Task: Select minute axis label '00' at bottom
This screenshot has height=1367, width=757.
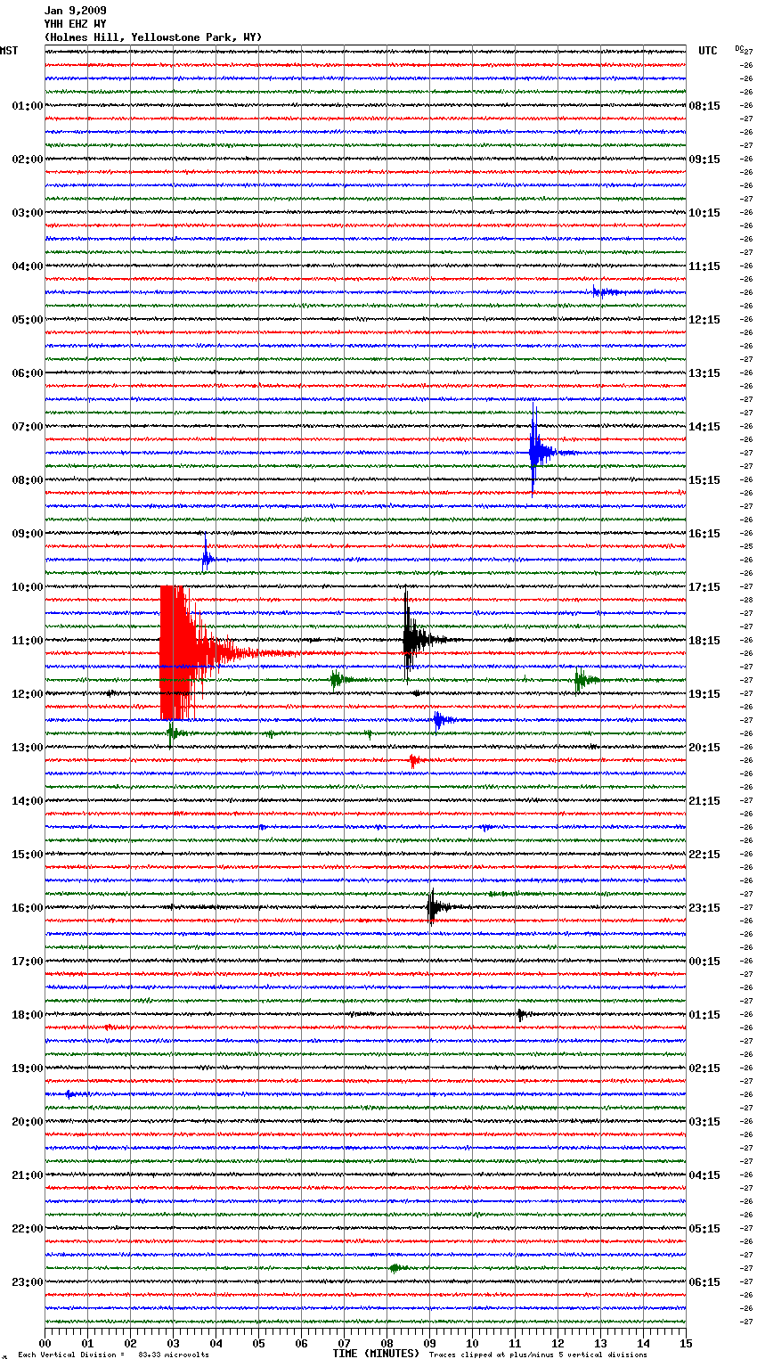Action: (45, 1343)
